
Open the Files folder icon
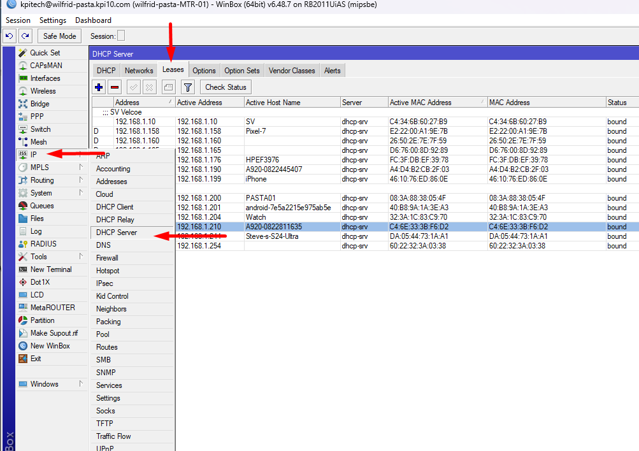pos(23,218)
